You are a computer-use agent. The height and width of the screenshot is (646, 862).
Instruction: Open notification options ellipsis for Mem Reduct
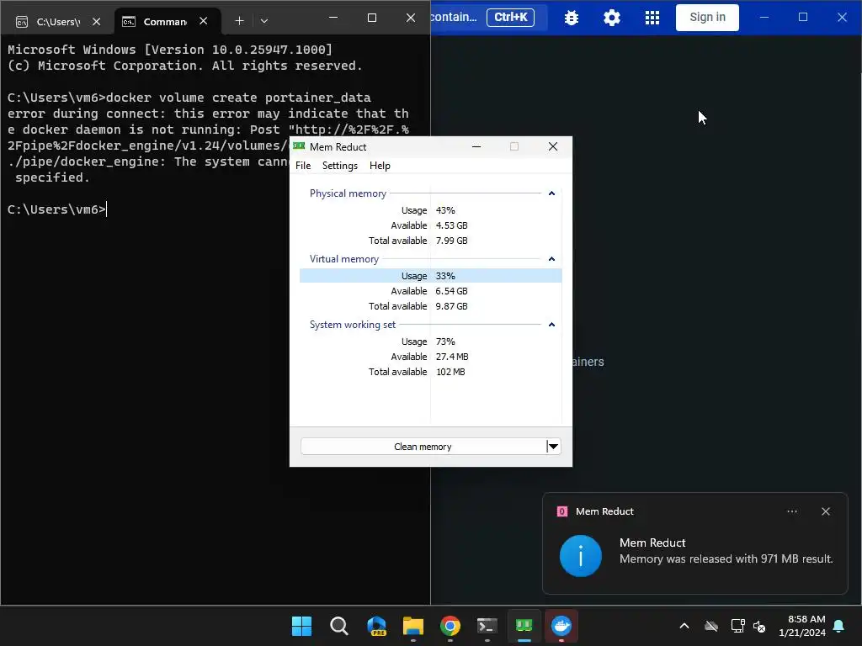click(791, 511)
